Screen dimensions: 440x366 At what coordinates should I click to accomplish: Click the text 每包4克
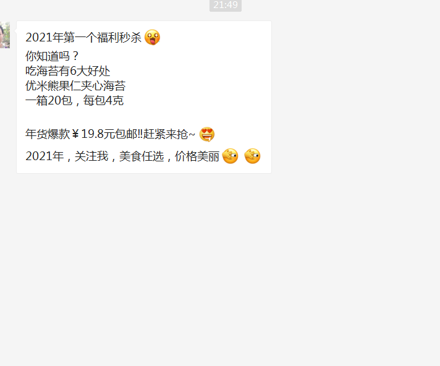pyautogui.click(x=103, y=101)
